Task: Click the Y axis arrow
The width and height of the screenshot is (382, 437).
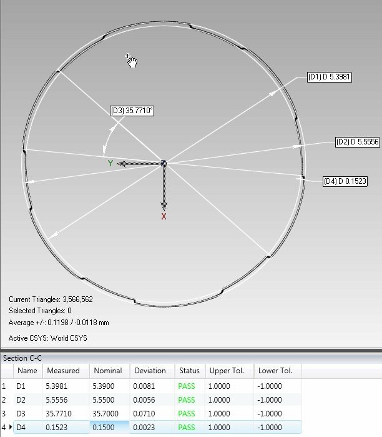Action: (x=139, y=164)
